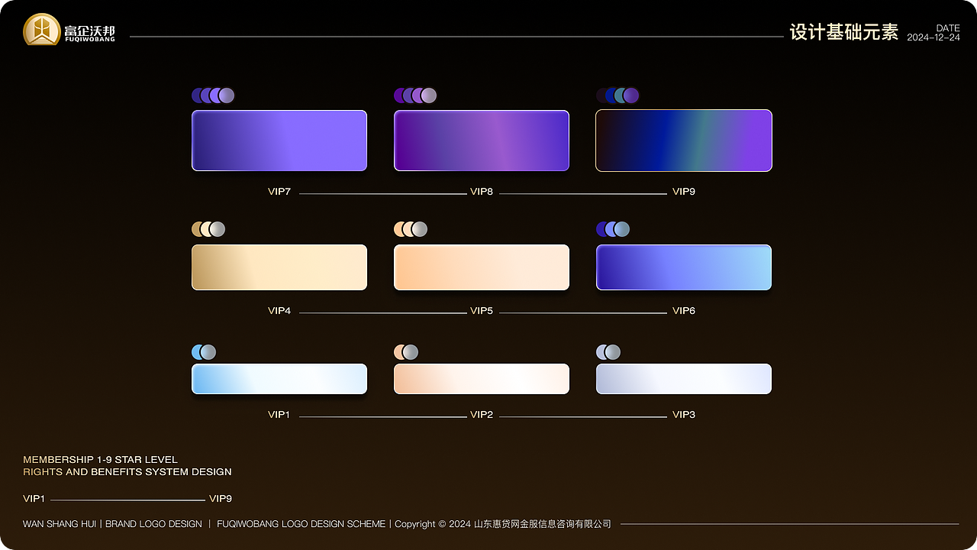Screen dimensions: 977x550
Task: Click the gray dot above VIP2 card
Action: click(411, 352)
